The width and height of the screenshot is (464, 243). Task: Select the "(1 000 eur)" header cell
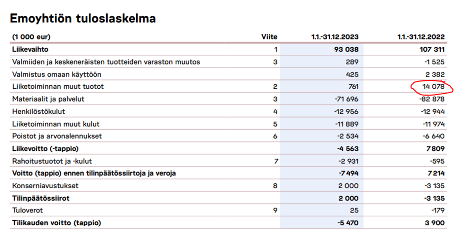click(31, 37)
